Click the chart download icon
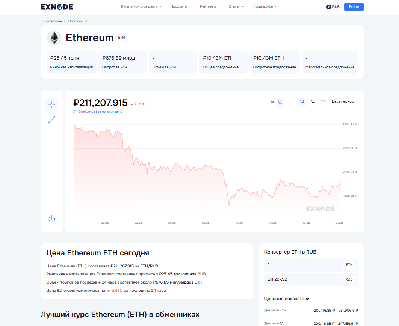This screenshot has width=399, height=326. (x=52, y=217)
